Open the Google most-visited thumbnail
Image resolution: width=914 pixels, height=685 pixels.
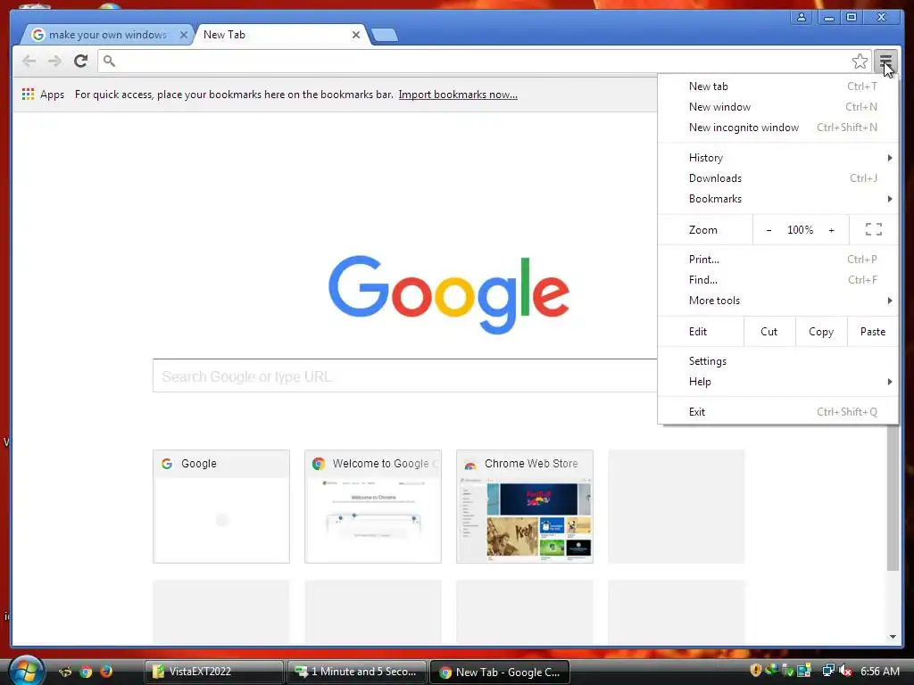click(x=221, y=507)
